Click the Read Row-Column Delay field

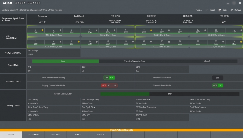pyautogui.click(x=216, y=102)
